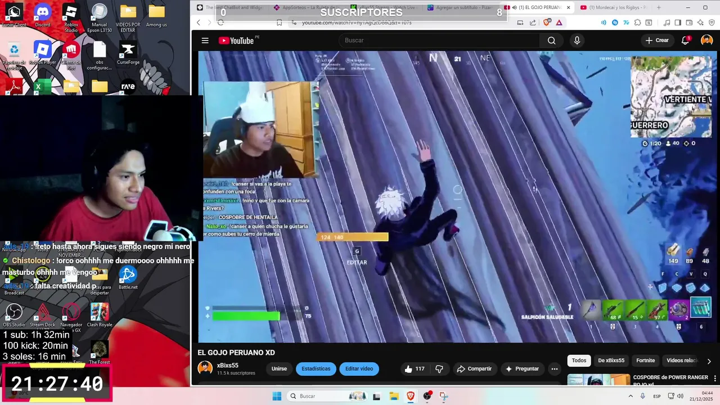
Task: Open the three-dot more actions menu
Action: (x=554, y=369)
